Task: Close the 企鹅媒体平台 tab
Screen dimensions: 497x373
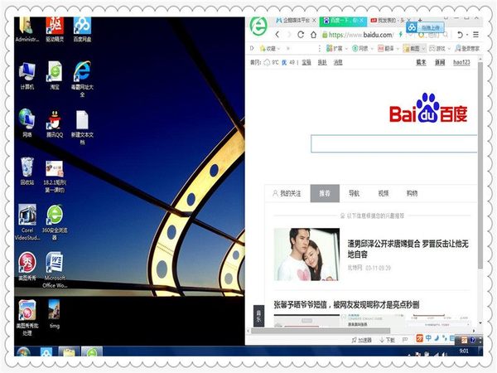Action: click(314, 20)
